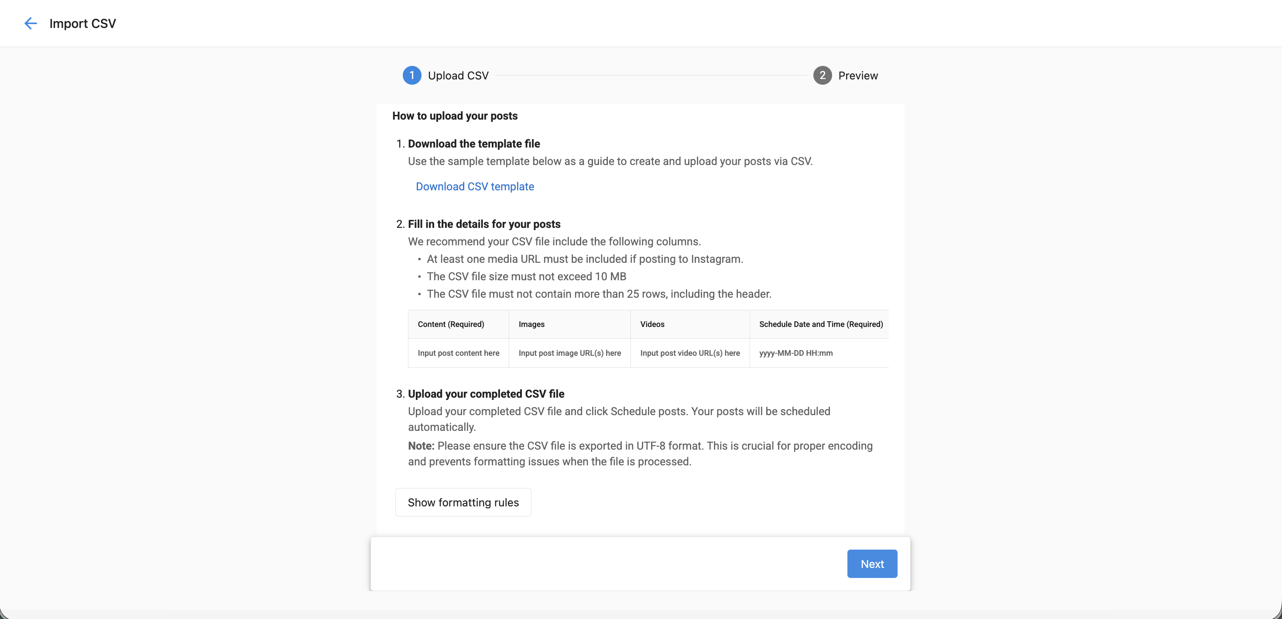This screenshot has height=619, width=1282.
Task: Click the 'Input post image URL(s) here' cell
Action: point(569,353)
